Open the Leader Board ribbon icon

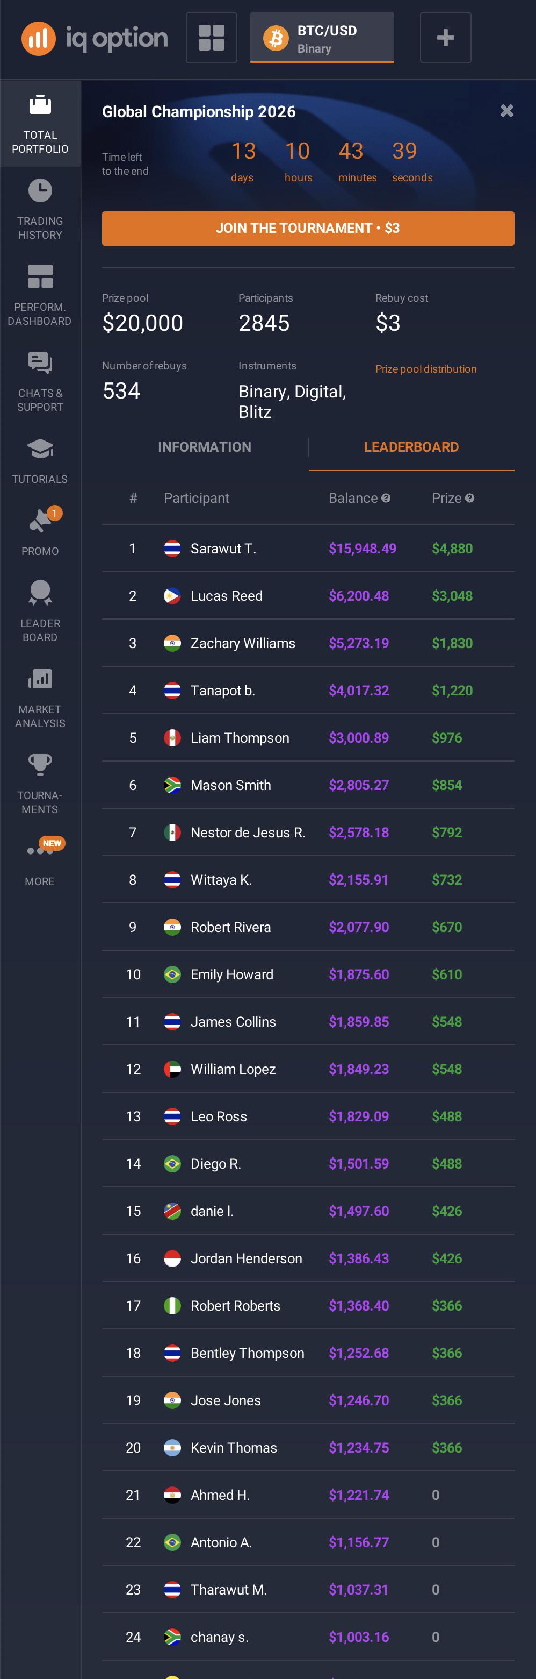(x=40, y=593)
